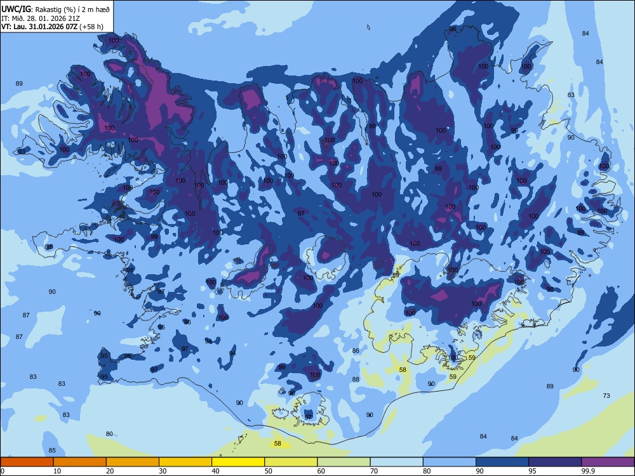Click the legend tick label '40'
This screenshot has width=635, height=476.
coord(215,471)
